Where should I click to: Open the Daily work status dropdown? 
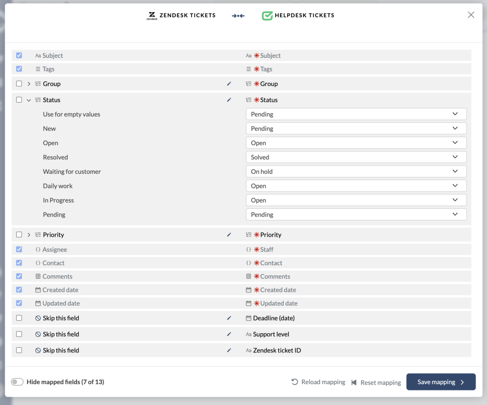click(x=356, y=185)
